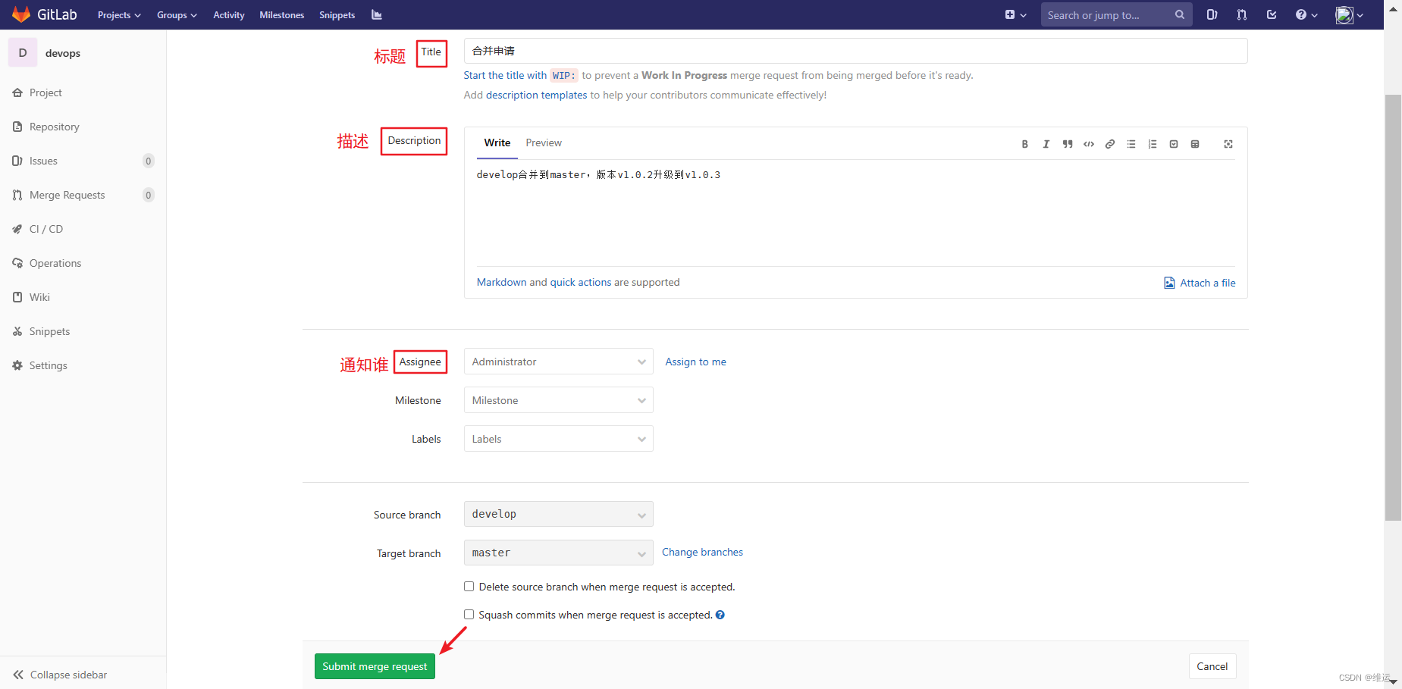Click Collapse sidebar text
Viewport: 1402px width, 689px height.
(x=68, y=675)
